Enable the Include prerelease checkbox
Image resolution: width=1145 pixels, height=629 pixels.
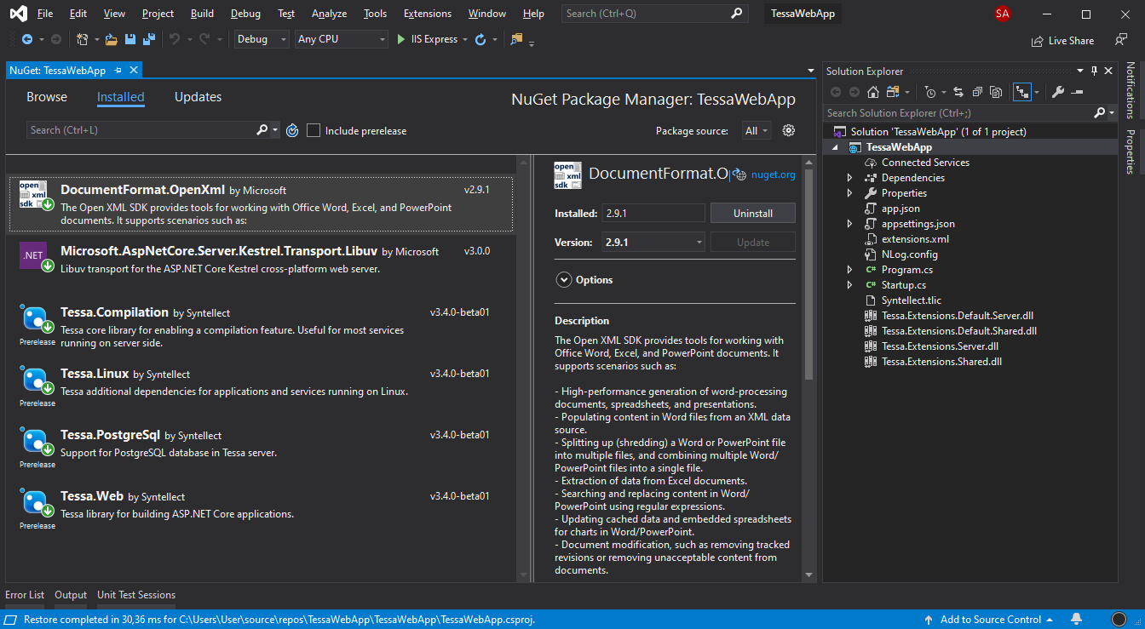(x=314, y=130)
